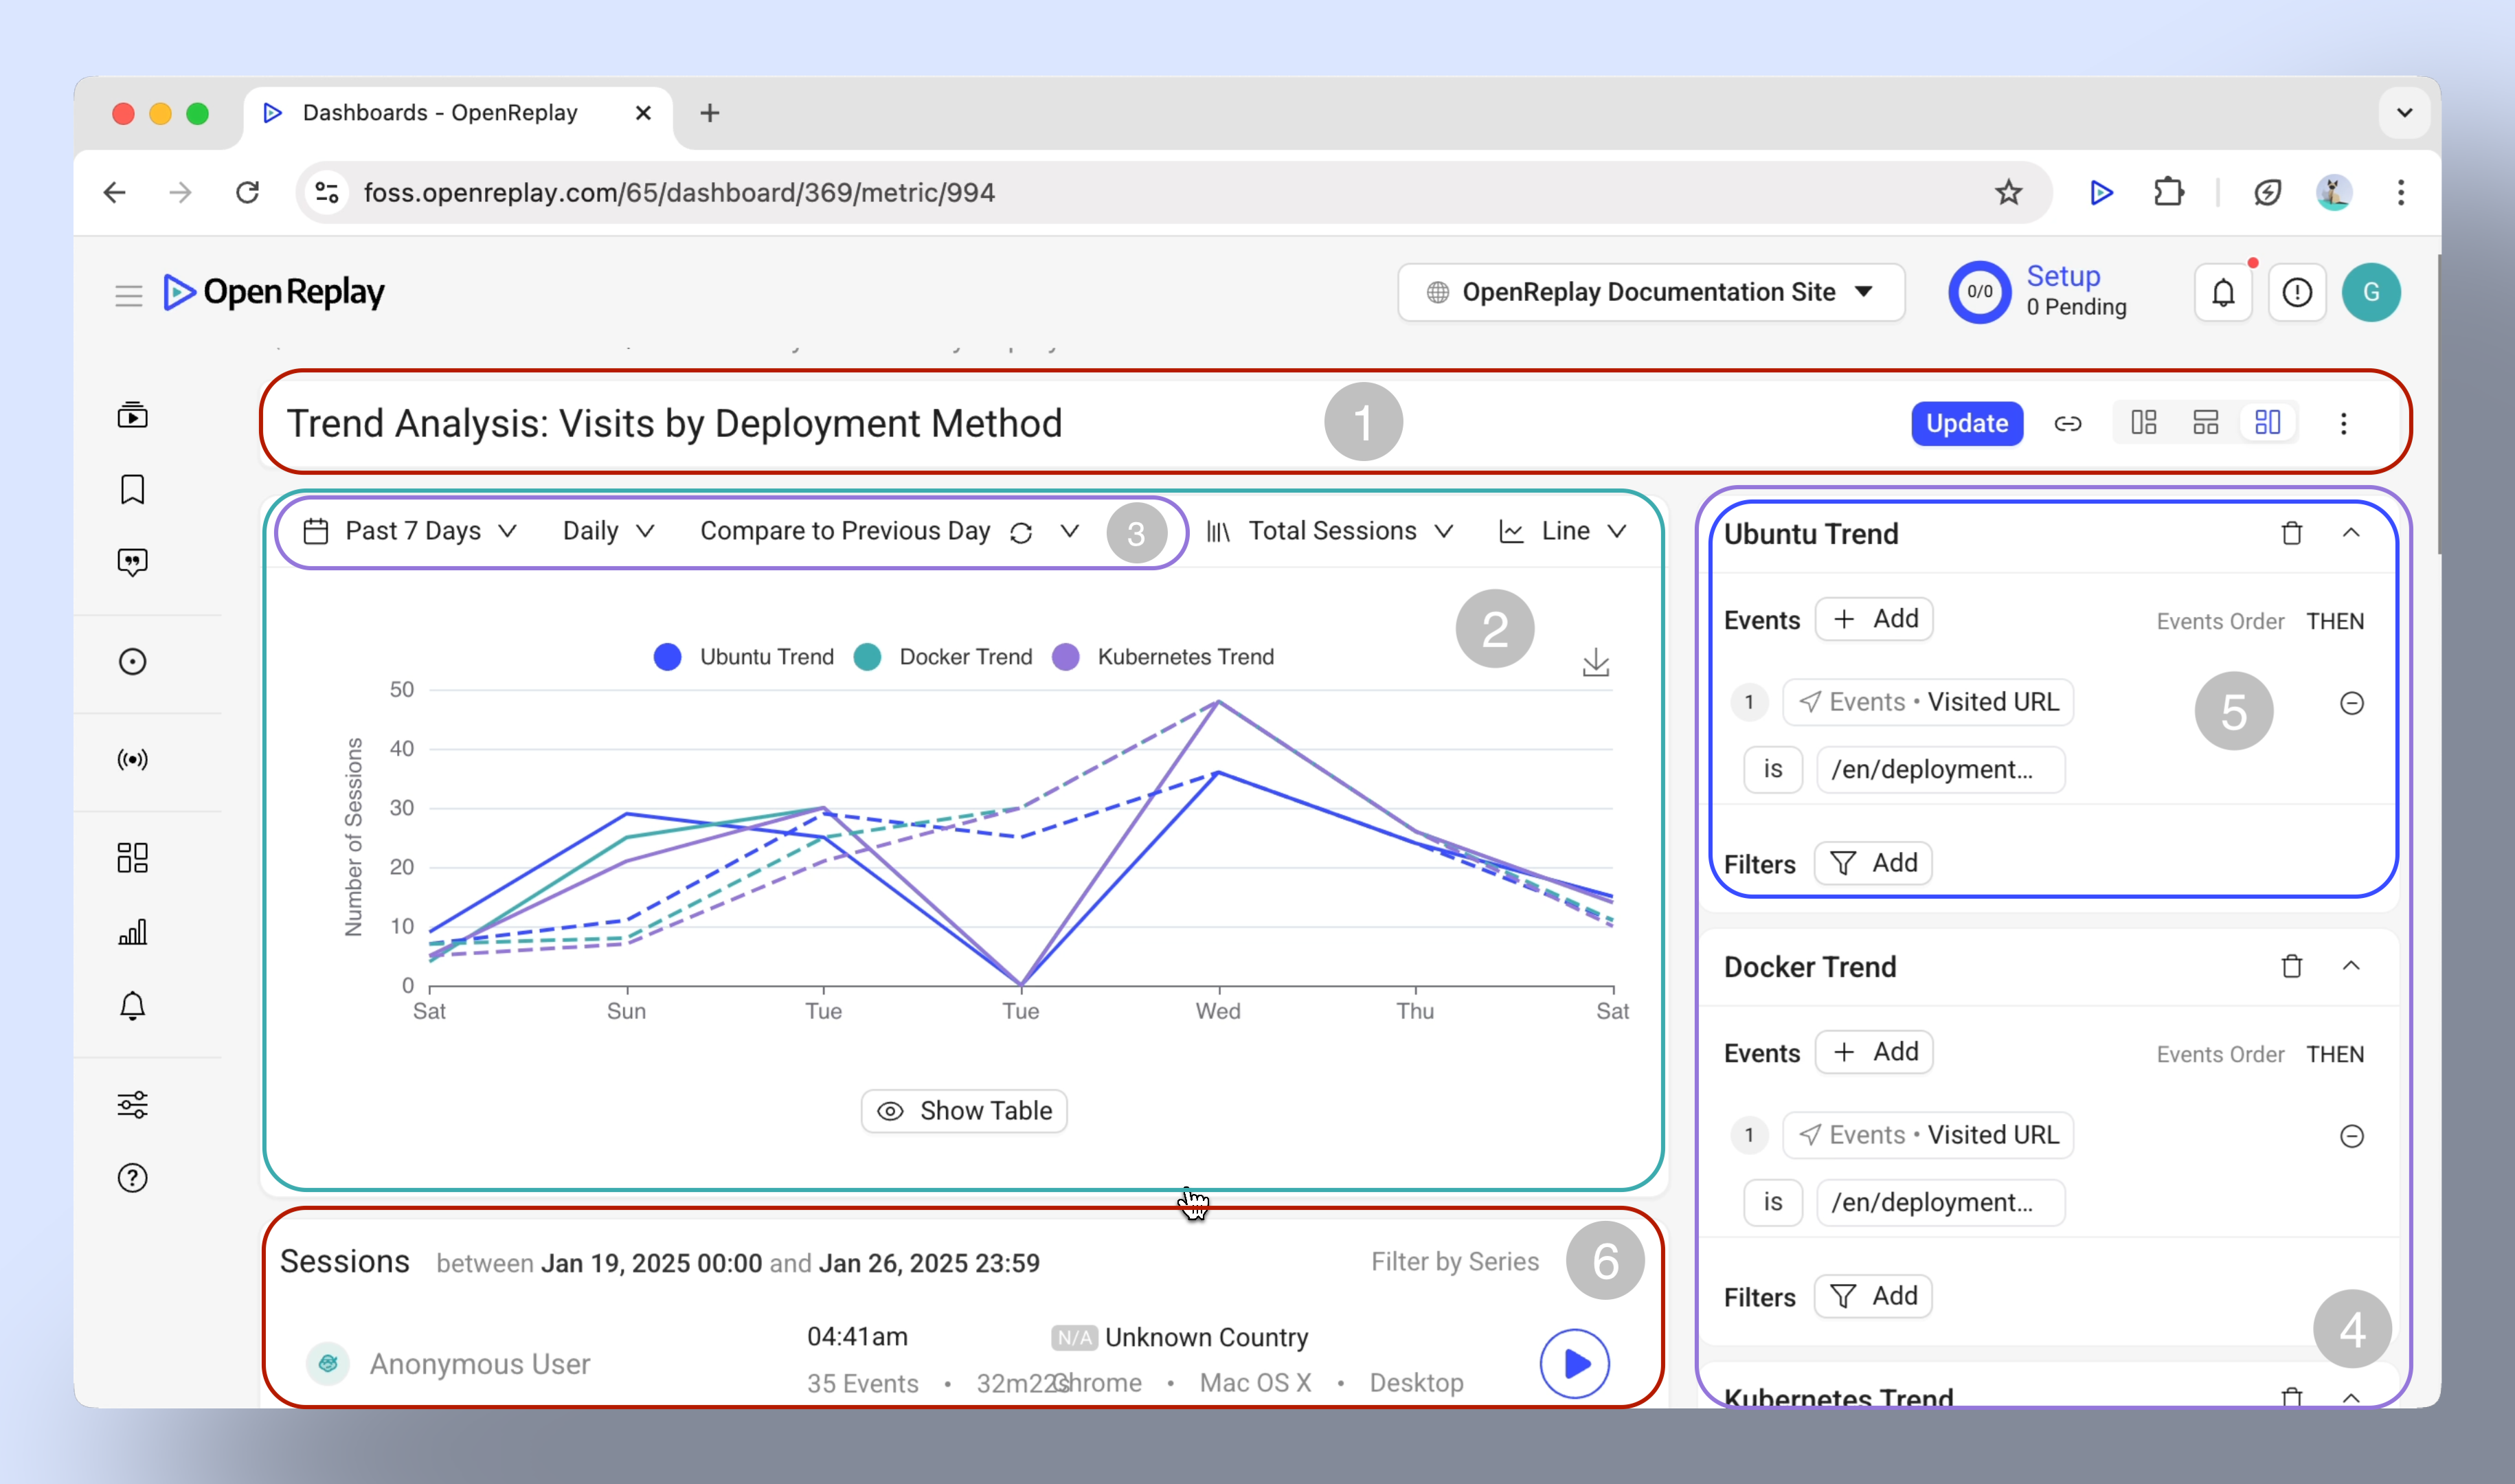Open the OpenReplay Documentation Site project selector

[1650, 292]
